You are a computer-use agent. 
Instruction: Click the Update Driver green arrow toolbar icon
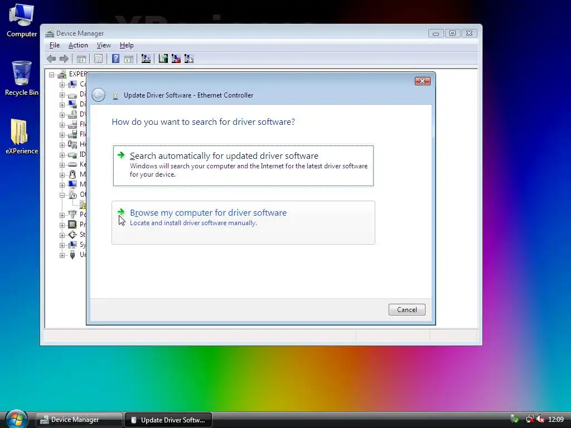point(163,59)
